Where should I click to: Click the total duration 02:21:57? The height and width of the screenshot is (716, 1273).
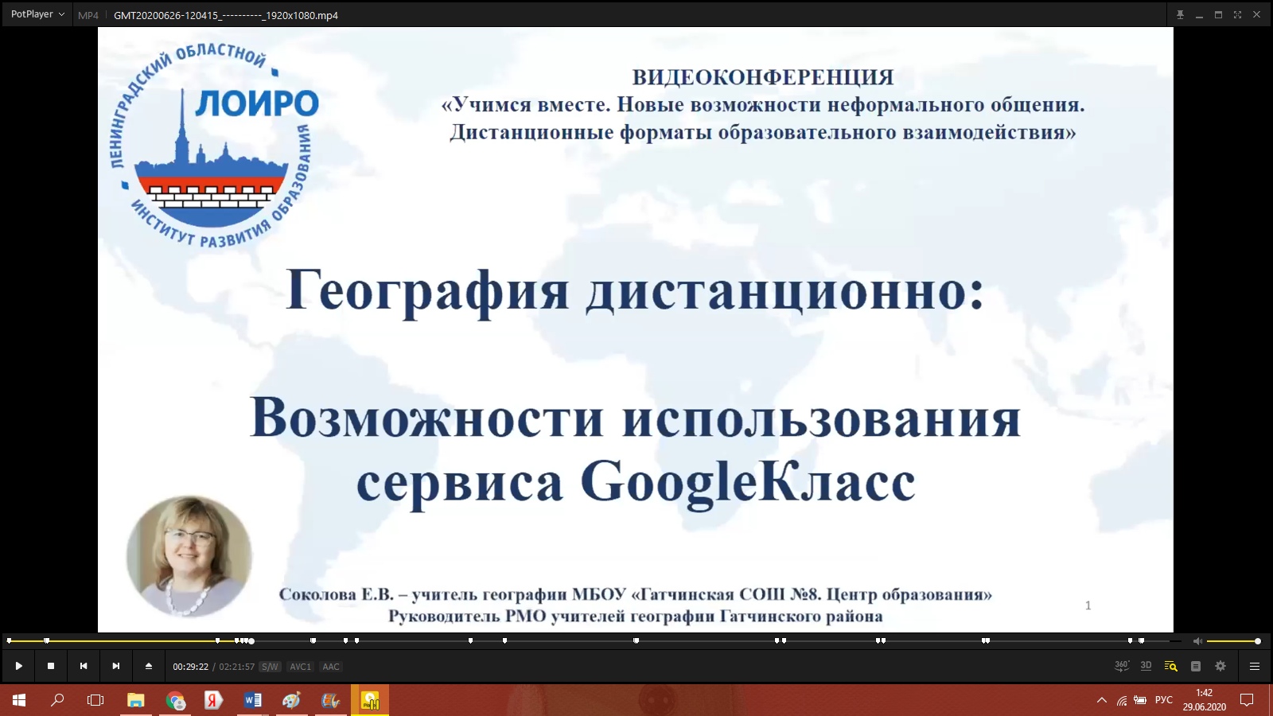pyautogui.click(x=237, y=667)
